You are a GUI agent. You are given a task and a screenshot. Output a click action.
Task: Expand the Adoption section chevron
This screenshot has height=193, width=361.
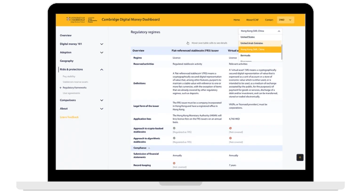pos(102,53)
